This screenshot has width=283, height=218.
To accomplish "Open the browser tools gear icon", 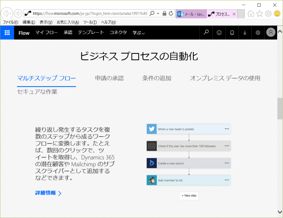I will click(268, 14).
